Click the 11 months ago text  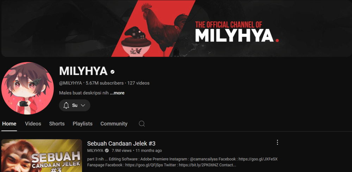(x=149, y=151)
